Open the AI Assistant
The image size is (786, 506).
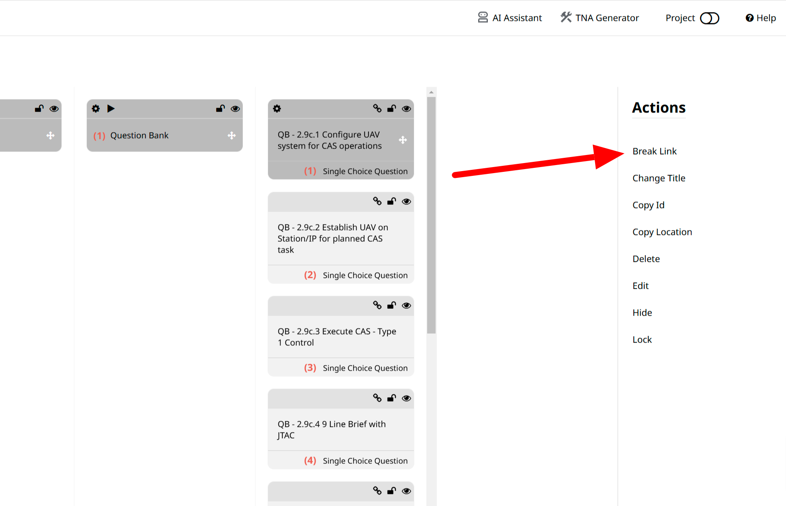click(x=510, y=18)
